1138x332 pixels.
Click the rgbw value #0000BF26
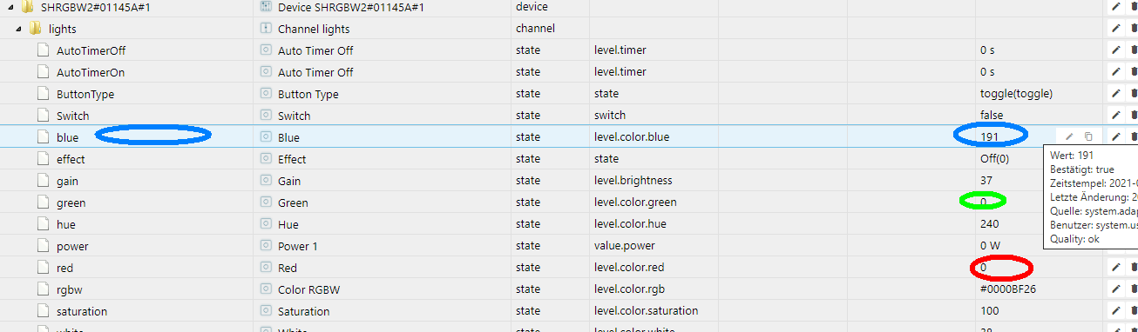[1009, 289]
